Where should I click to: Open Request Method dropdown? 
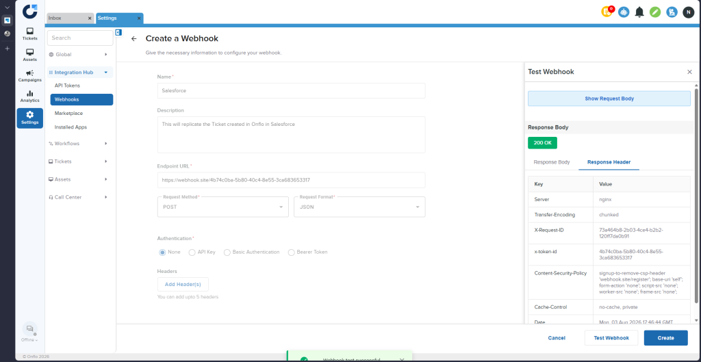point(223,207)
